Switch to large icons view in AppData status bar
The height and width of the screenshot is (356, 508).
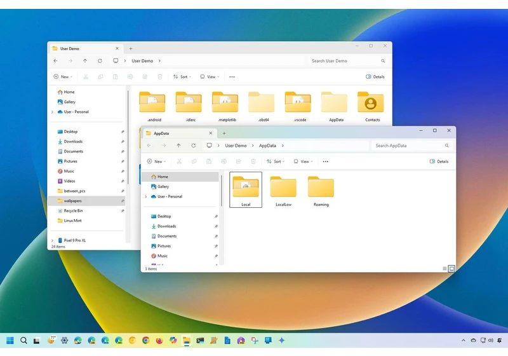(451, 268)
